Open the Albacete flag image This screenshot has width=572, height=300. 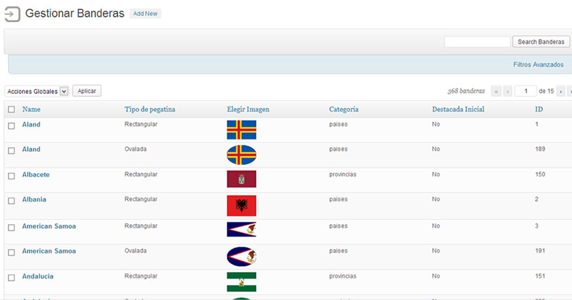coord(242,179)
